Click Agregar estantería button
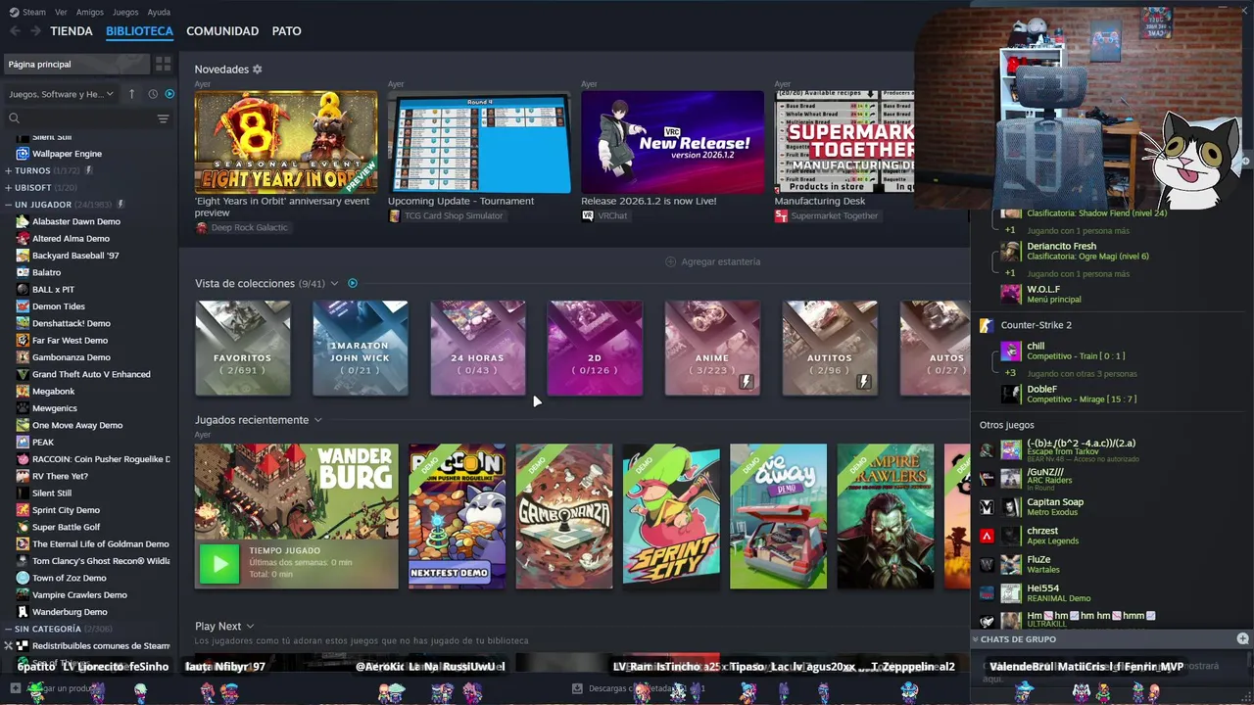 [712, 261]
